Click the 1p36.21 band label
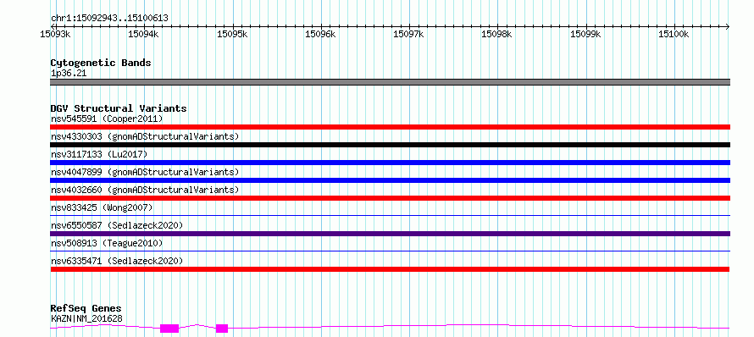 (69, 74)
